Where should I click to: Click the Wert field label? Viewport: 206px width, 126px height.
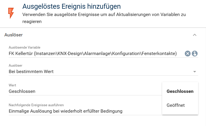pyautogui.click(x=12, y=85)
